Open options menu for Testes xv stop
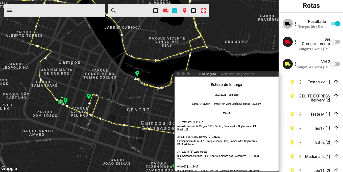The height and width of the screenshot is (172, 343). coord(300,82)
